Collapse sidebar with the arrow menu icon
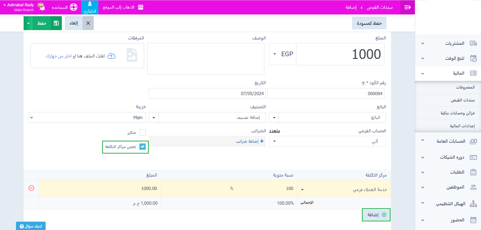This screenshot has height=230, width=481. (x=408, y=7)
